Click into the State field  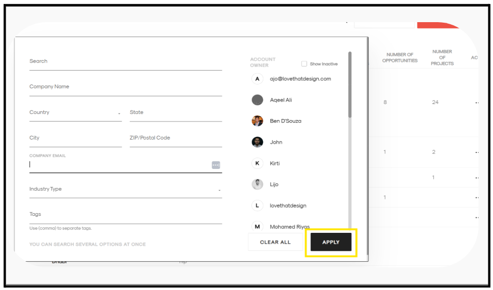175,113
